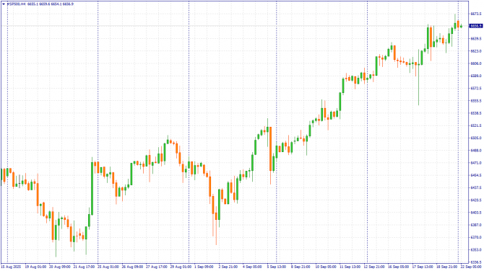The width and height of the screenshot is (484, 271).
Task: Select the 10 Sep 05:00 time label
Action: tap(326, 267)
